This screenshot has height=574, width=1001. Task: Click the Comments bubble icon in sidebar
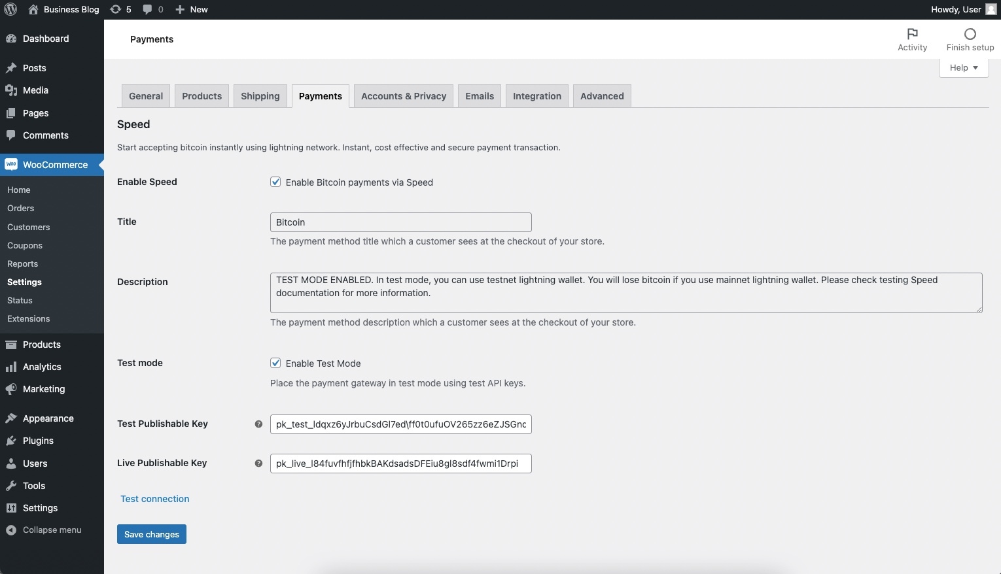pyautogui.click(x=11, y=135)
